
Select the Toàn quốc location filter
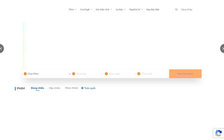pyautogui.click(x=88, y=88)
